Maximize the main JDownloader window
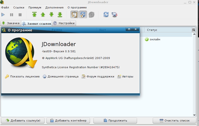199x126 pixels. point(190,2)
